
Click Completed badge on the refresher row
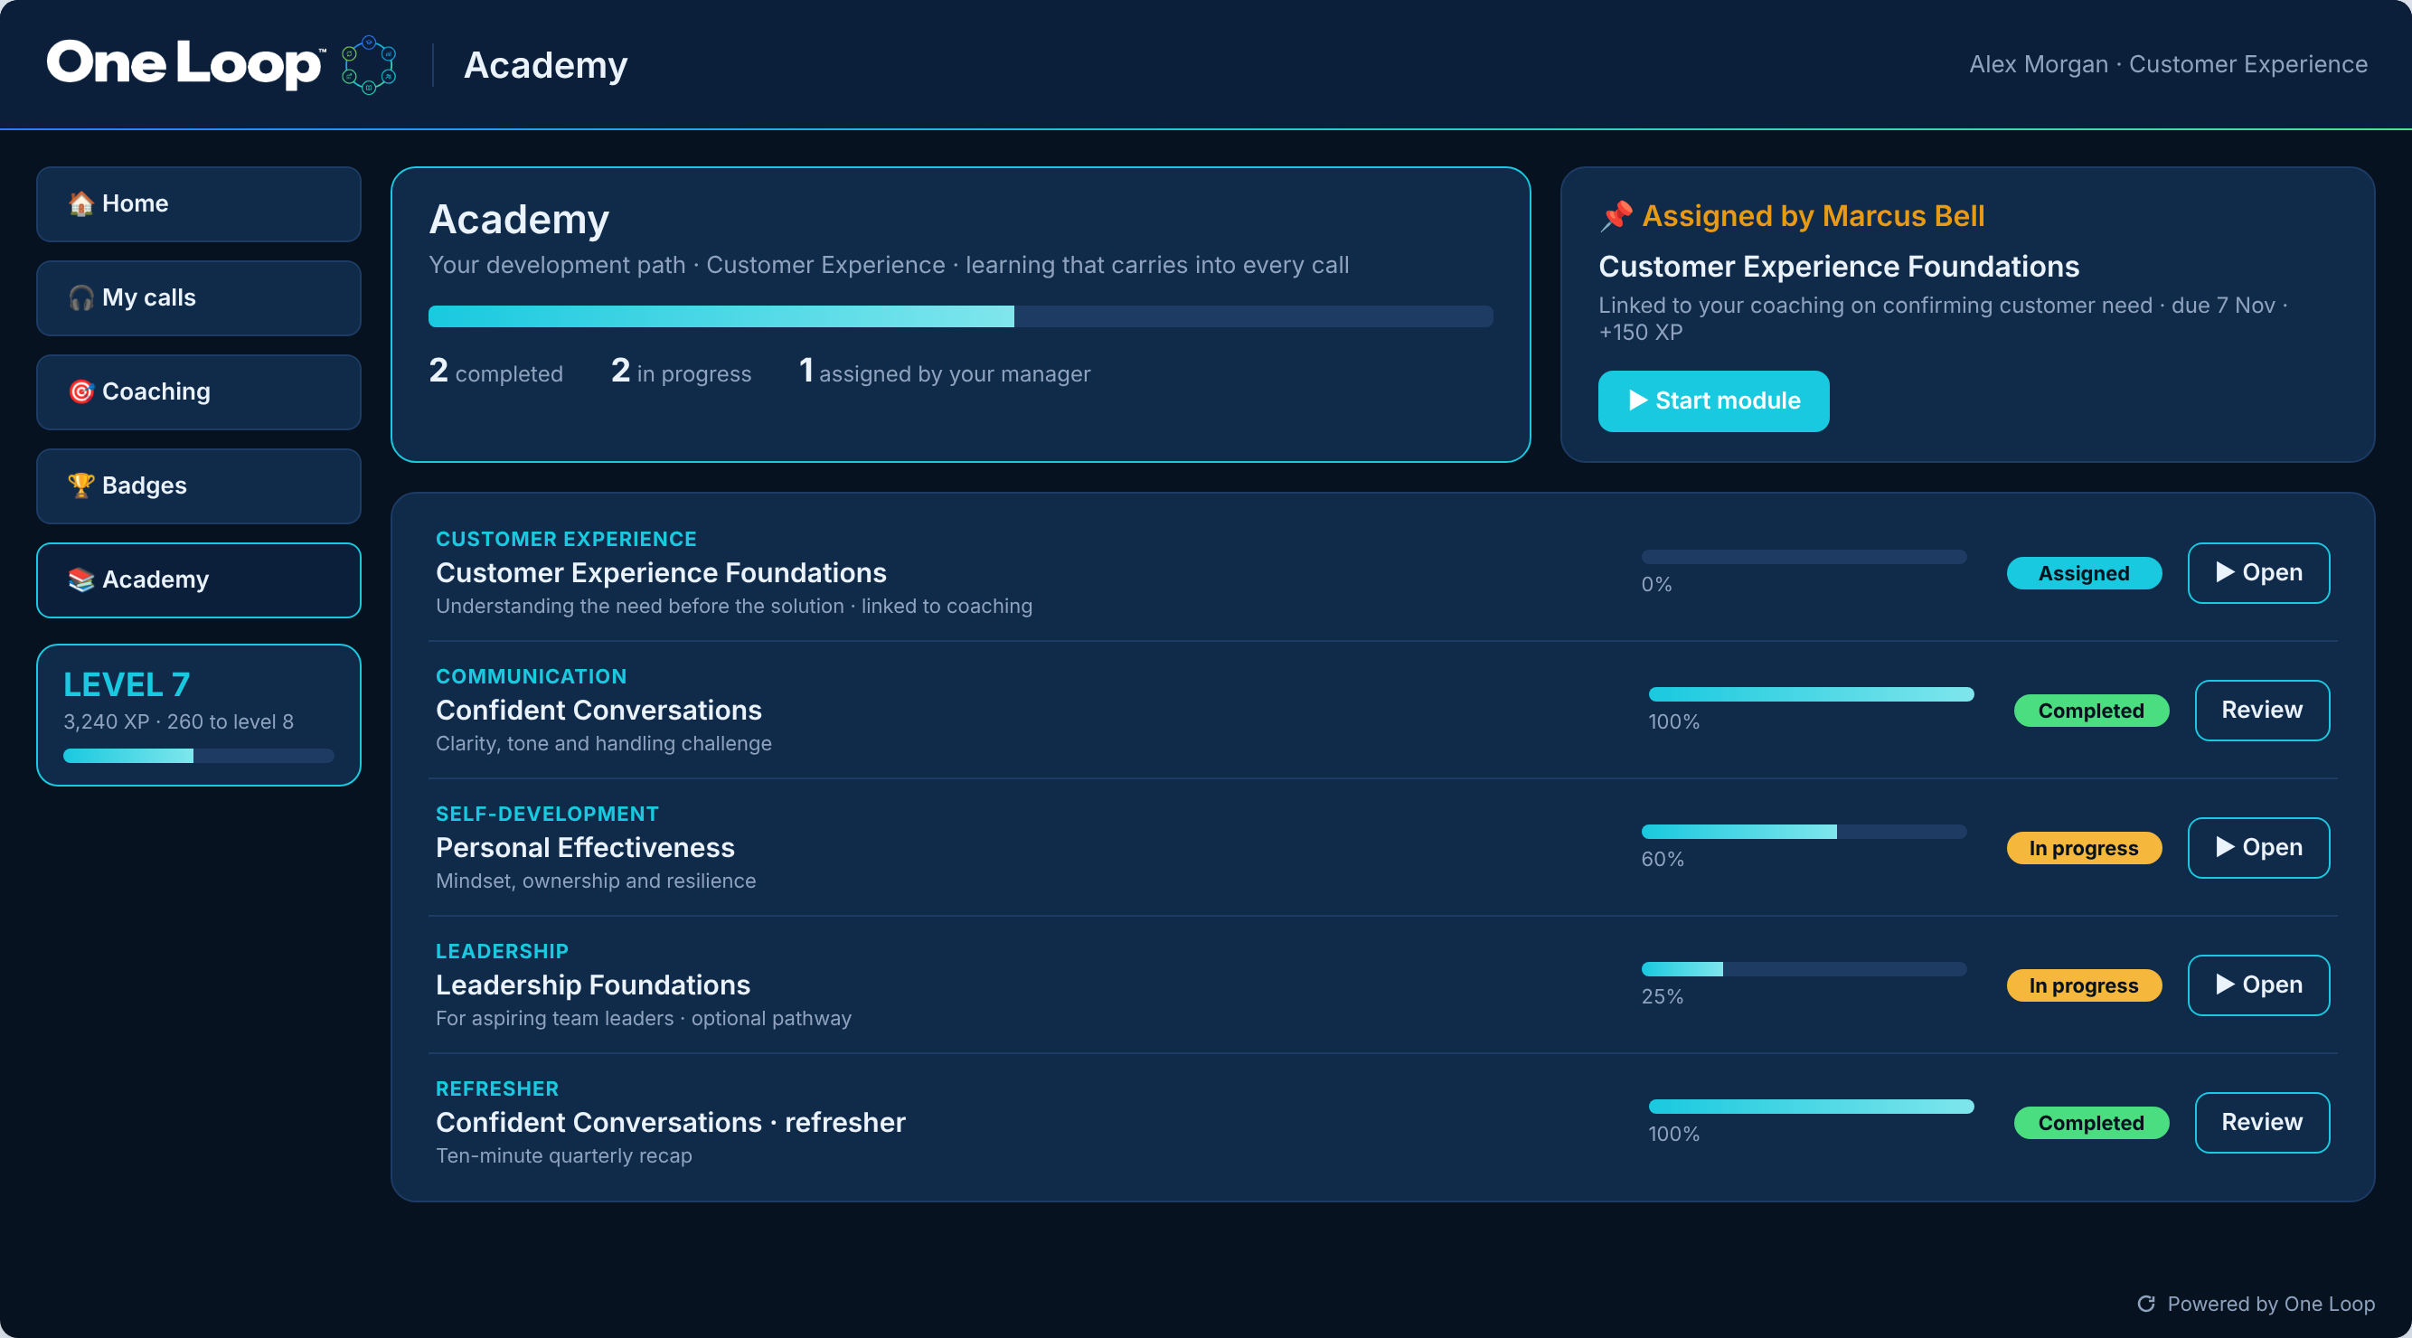(2091, 1123)
